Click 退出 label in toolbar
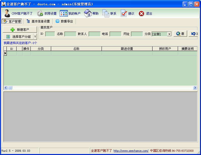 (149, 14)
